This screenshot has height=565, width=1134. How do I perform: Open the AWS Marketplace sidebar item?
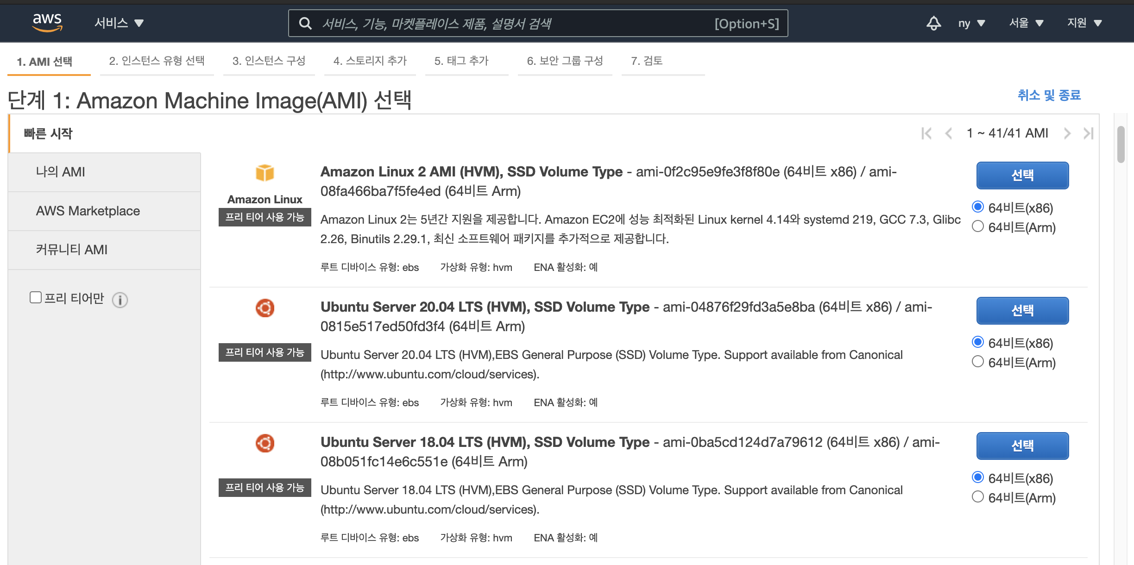pyautogui.click(x=105, y=211)
